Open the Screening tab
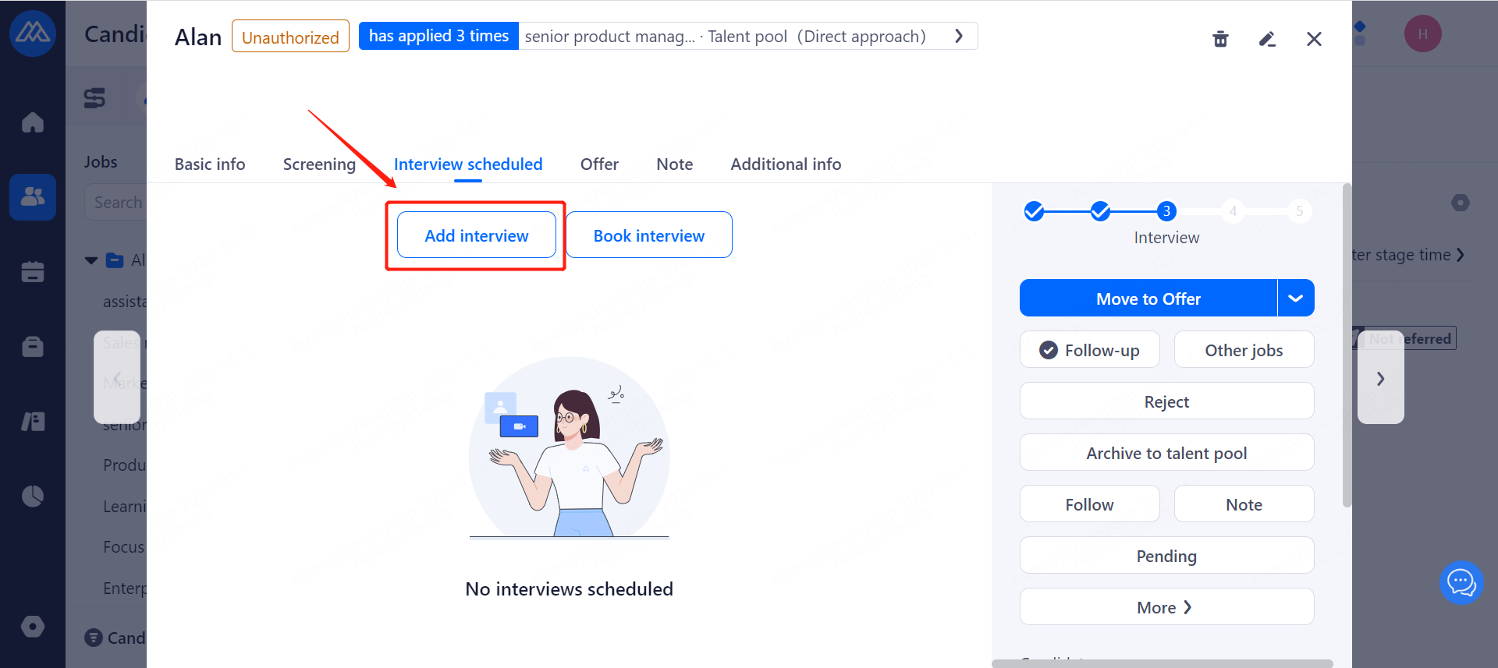This screenshot has width=1498, height=668. [x=319, y=164]
